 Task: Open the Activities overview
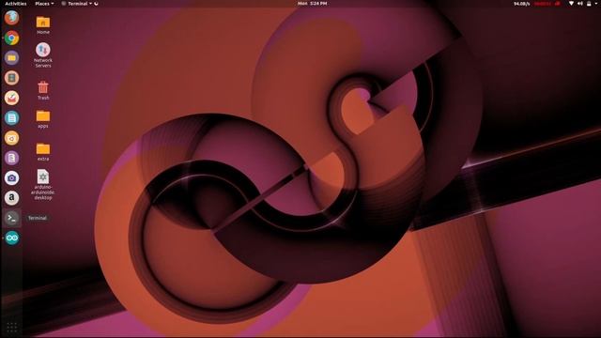[x=16, y=4]
